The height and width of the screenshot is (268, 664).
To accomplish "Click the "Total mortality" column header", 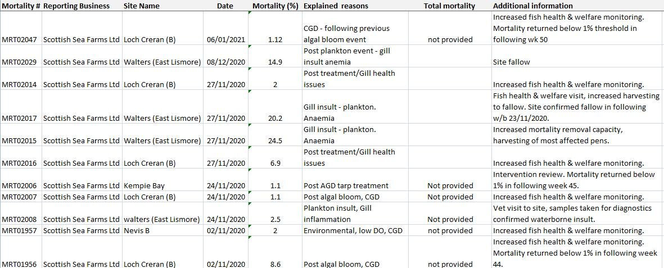I will pos(450,6).
